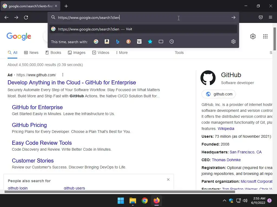Open San Francisco, CA headquarters link
Screen dimensions: 277x207
pos(246,152)
